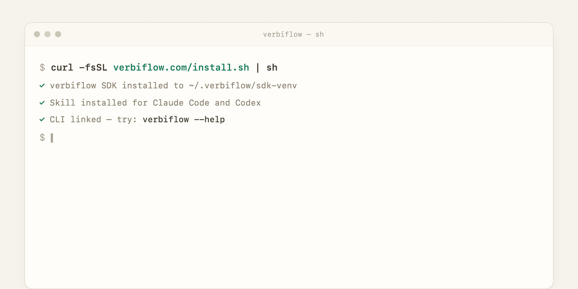
Task: Click the "| sh" pipe at the command's end
Action: click(266, 68)
